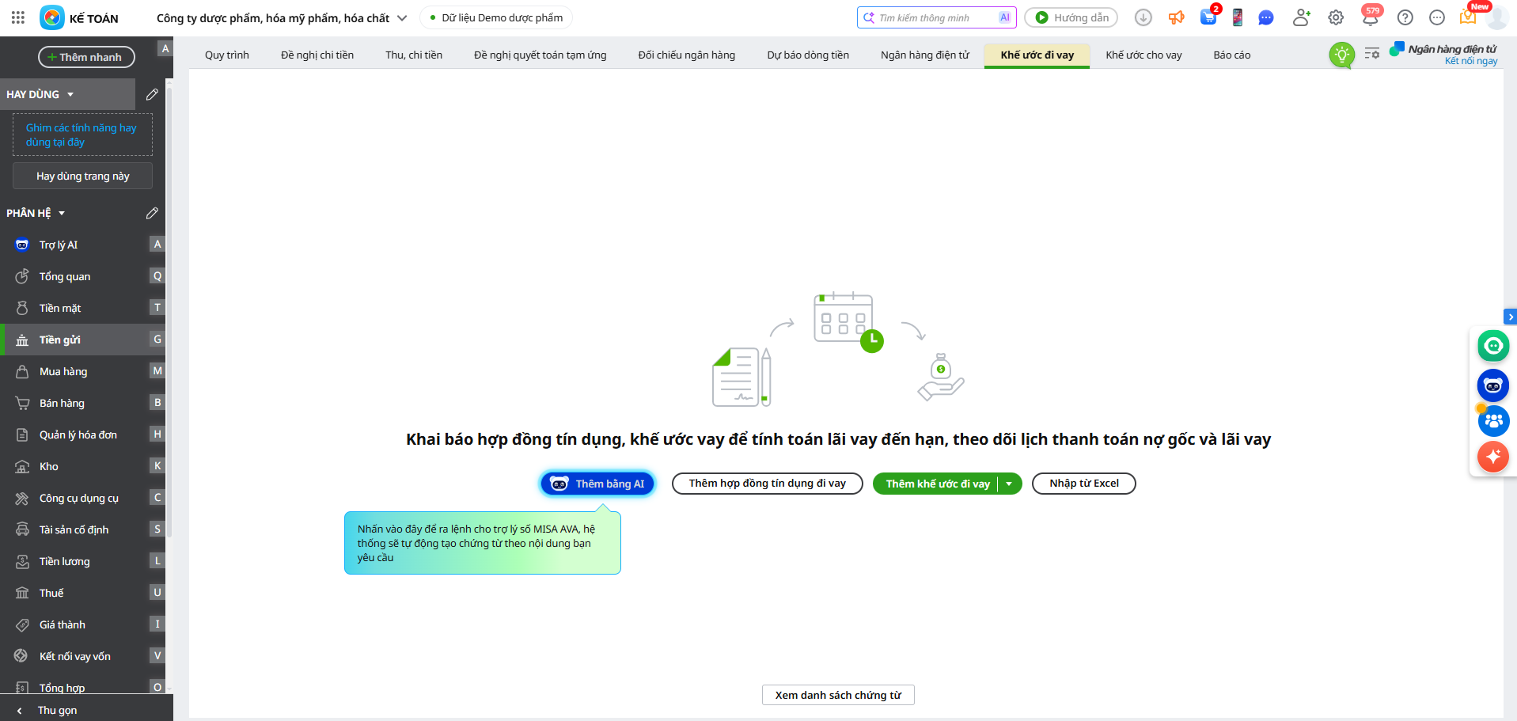Open the chat messenger icon
This screenshot has width=1517, height=721.
1266,17
